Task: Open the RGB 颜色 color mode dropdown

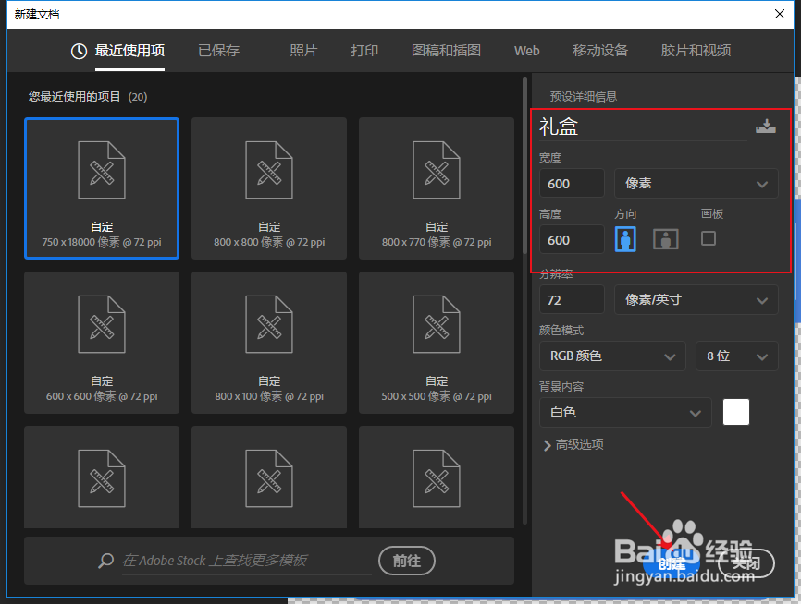Action: [x=611, y=356]
